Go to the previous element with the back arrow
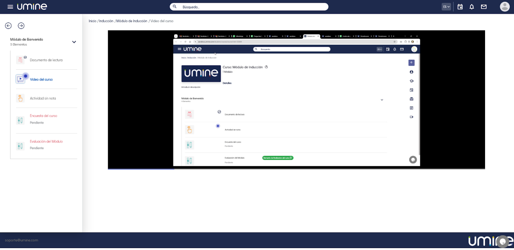514x250 pixels. coord(8,26)
